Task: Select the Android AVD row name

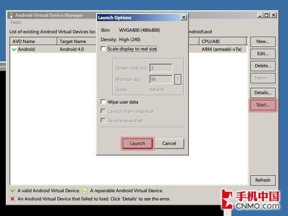Action: click(x=26, y=49)
